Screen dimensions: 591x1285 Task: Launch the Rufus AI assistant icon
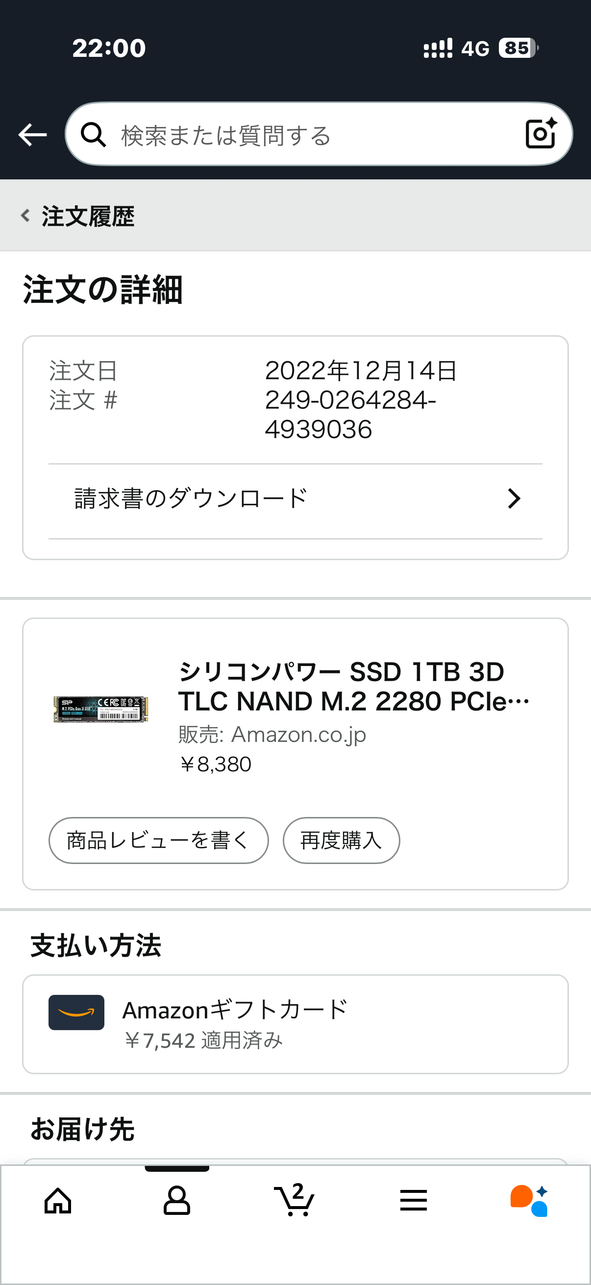click(529, 1200)
